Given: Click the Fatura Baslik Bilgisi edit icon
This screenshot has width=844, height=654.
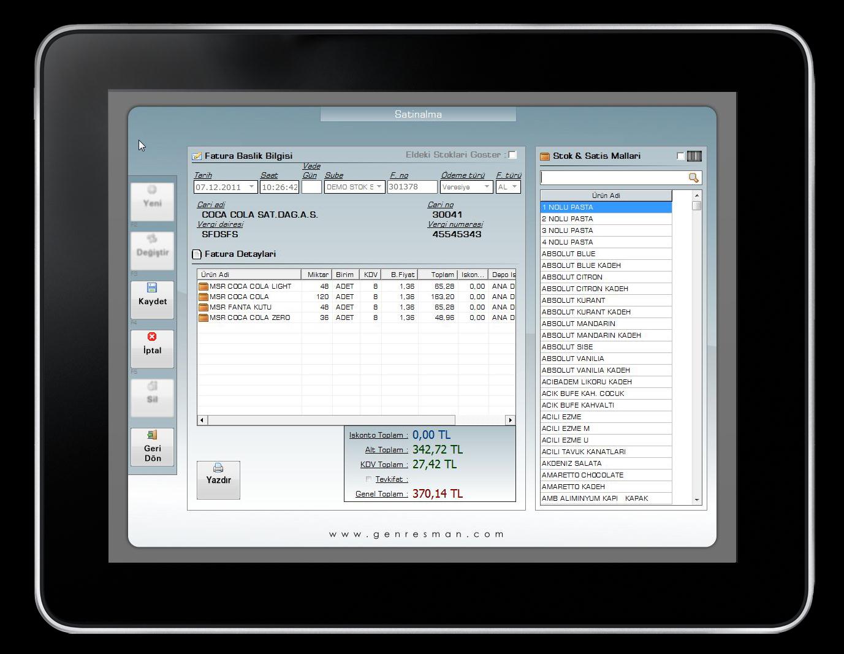Looking at the screenshot, I should [x=197, y=156].
